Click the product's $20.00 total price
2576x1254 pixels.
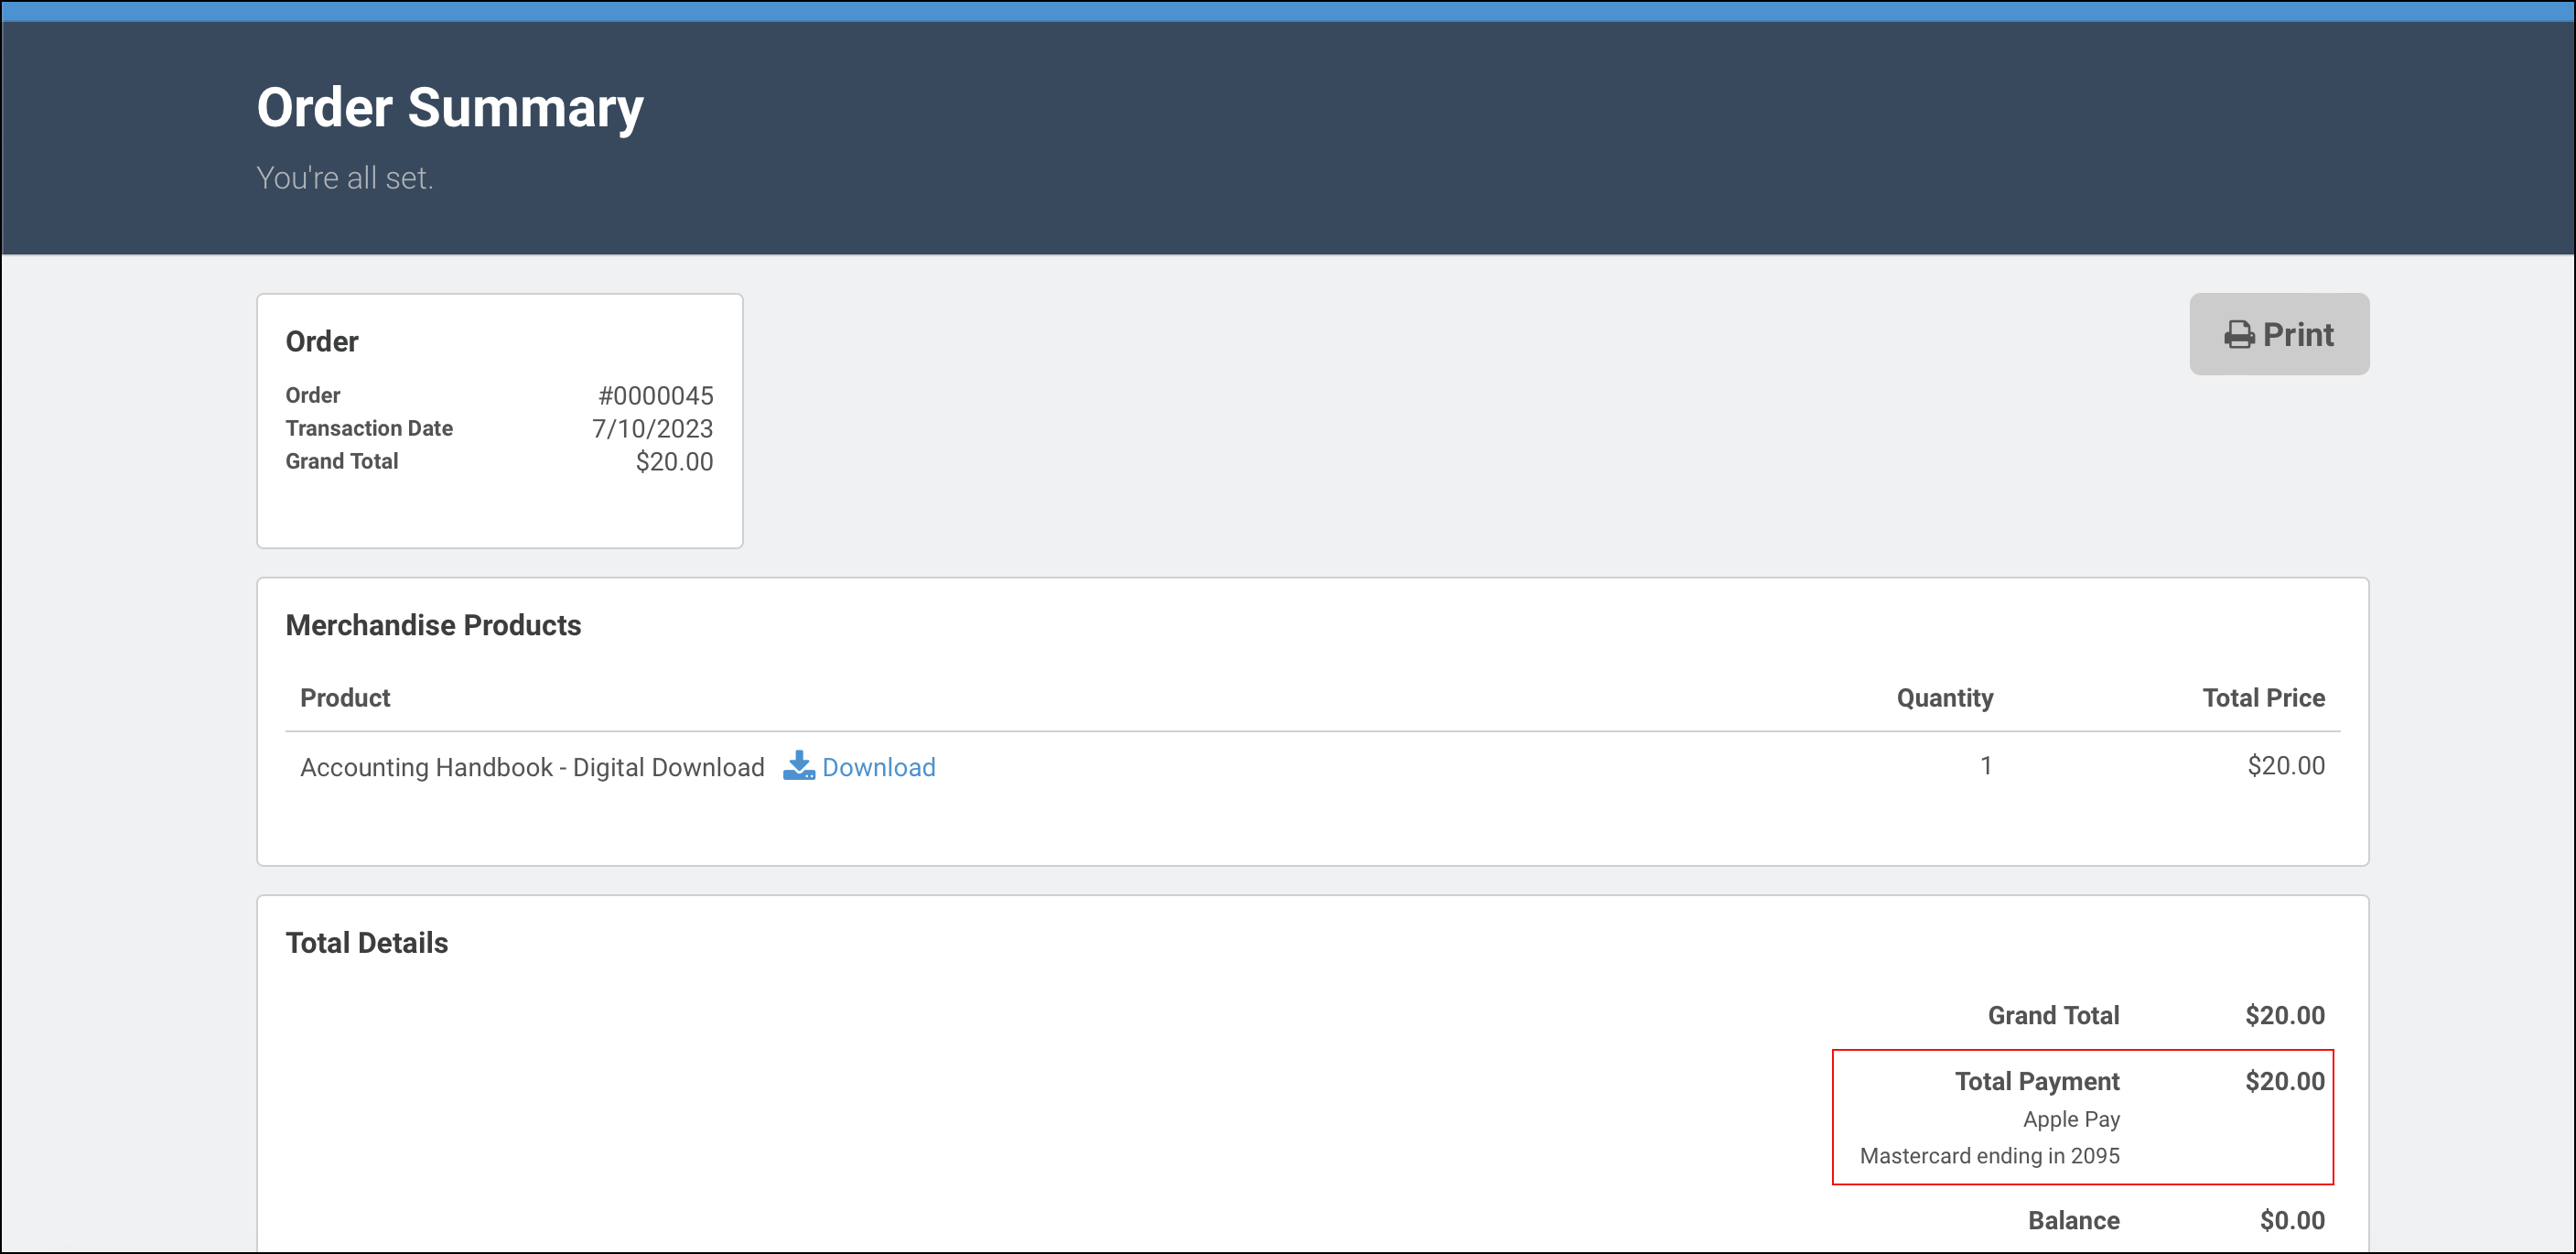coord(2285,766)
